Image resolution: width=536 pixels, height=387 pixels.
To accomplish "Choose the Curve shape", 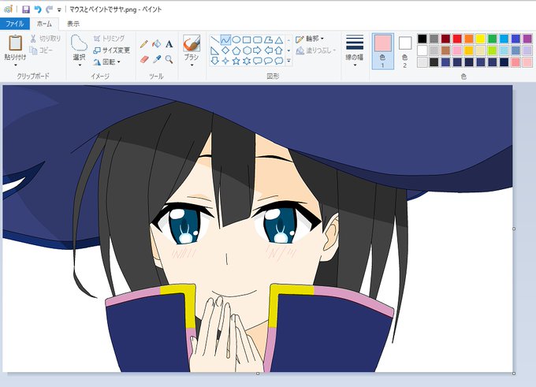I will point(225,40).
